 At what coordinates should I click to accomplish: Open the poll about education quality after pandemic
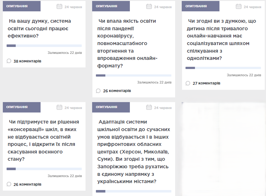tap(127, 43)
